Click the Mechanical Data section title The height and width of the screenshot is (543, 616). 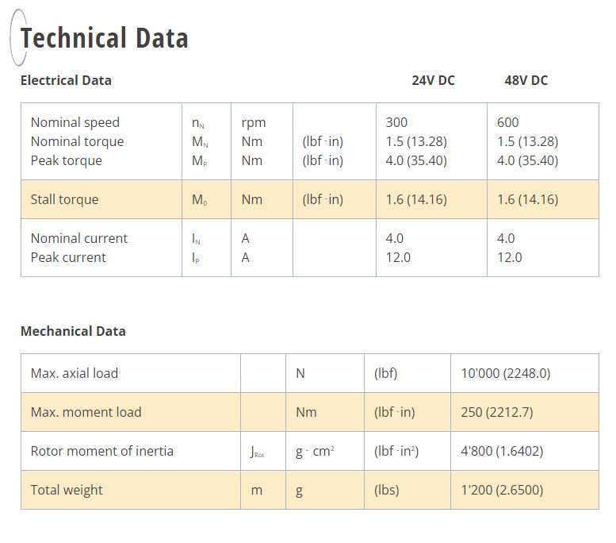(73, 331)
